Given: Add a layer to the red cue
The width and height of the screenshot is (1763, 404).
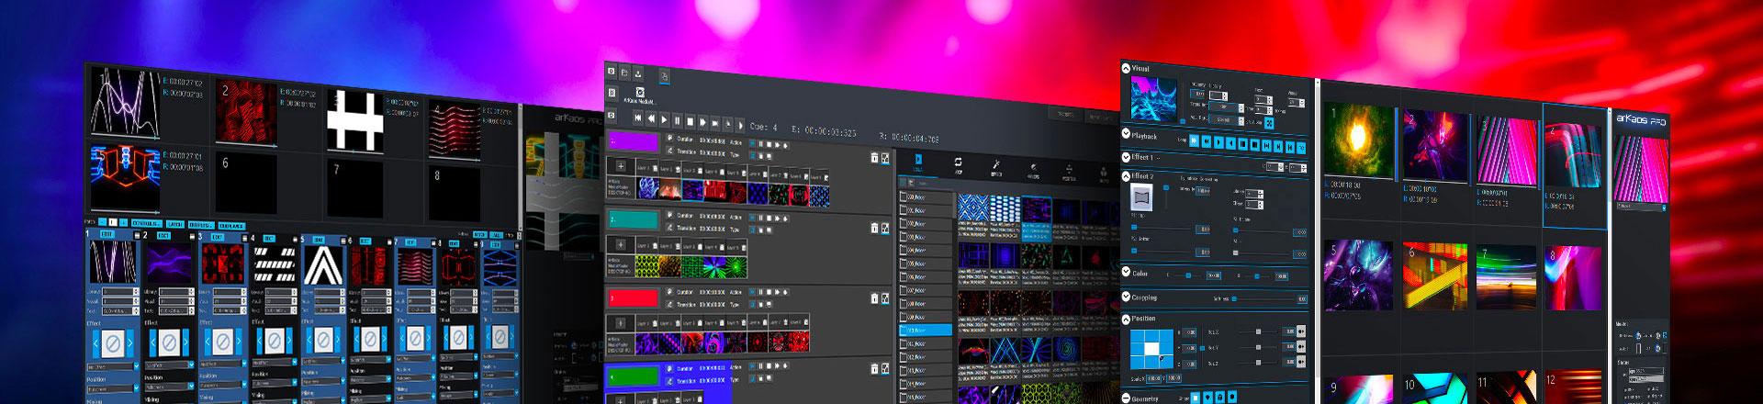Looking at the screenshot, I should [621, 322].
